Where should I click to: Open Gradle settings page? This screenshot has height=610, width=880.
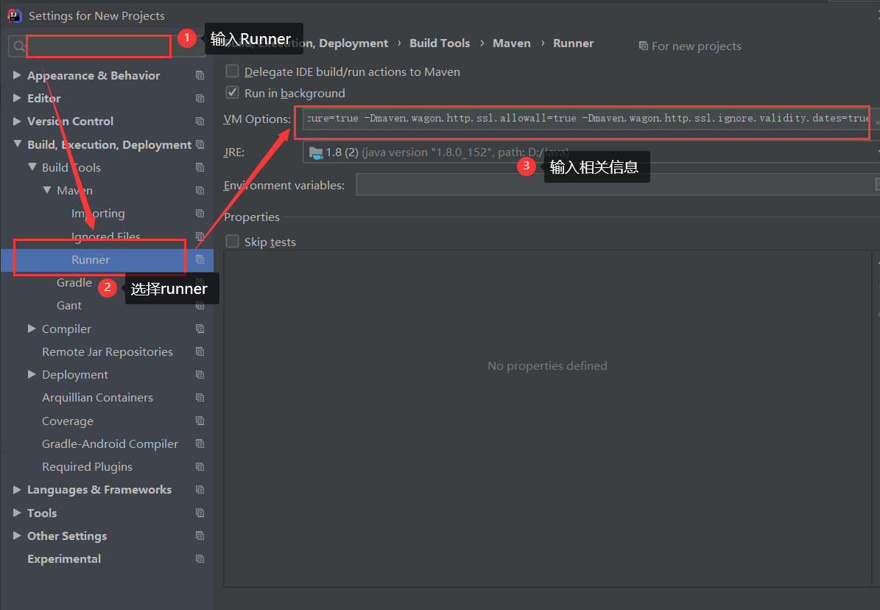click(74, 283)
